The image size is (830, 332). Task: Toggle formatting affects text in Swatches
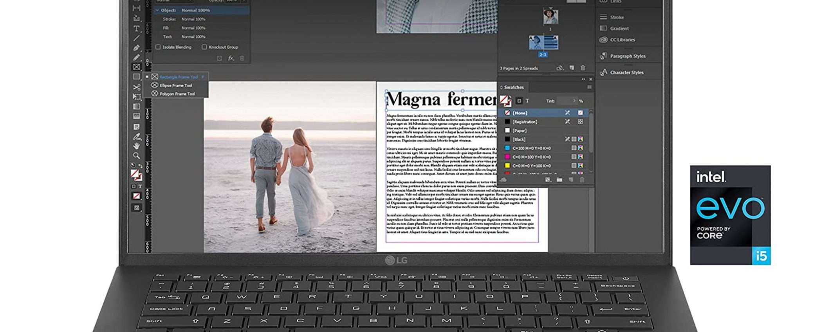(x=527, y=101)
